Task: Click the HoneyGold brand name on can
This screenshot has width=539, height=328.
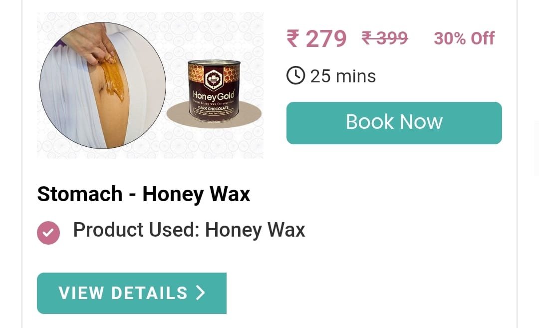Action: coord(214,95)
